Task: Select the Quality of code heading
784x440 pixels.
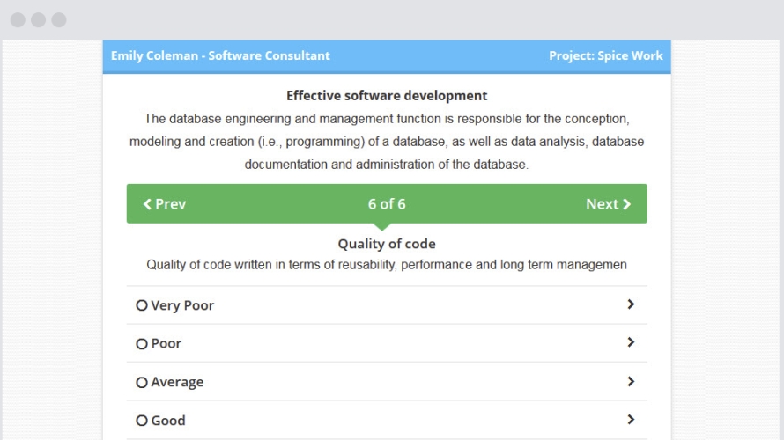Action: (387, 244)
